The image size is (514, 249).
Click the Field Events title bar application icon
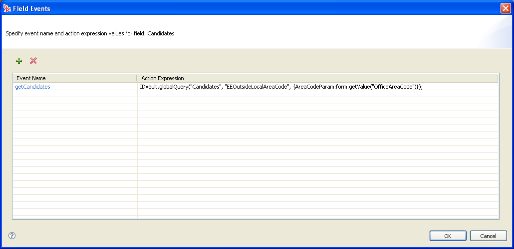click(7, 8)
